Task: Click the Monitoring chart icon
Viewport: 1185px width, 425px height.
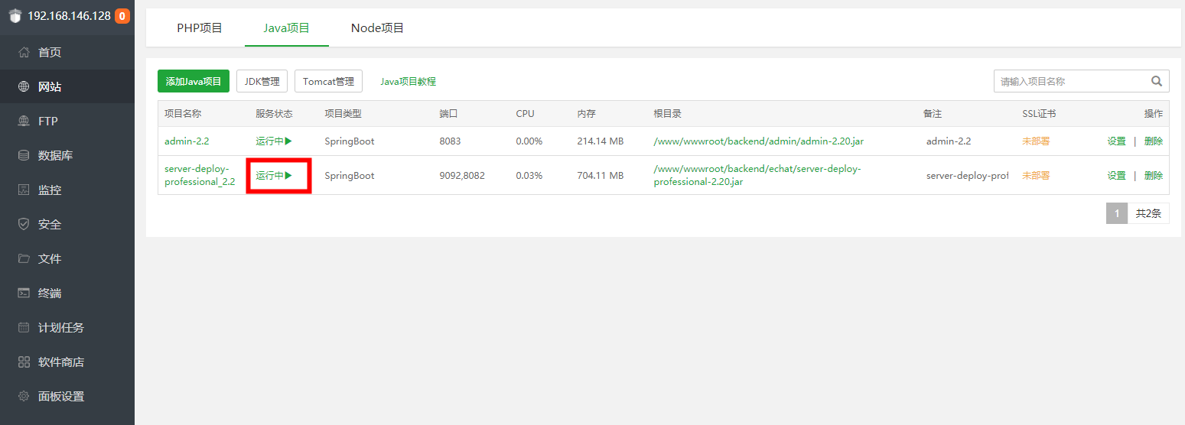Action: 24,190
